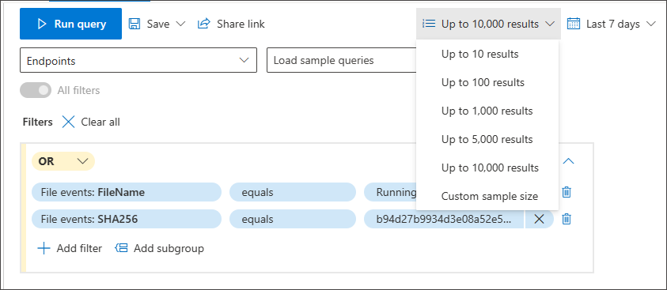The image size is (667, 290).
Task: Open the Endpoints dropdown
Action: (x=138, y=60)
